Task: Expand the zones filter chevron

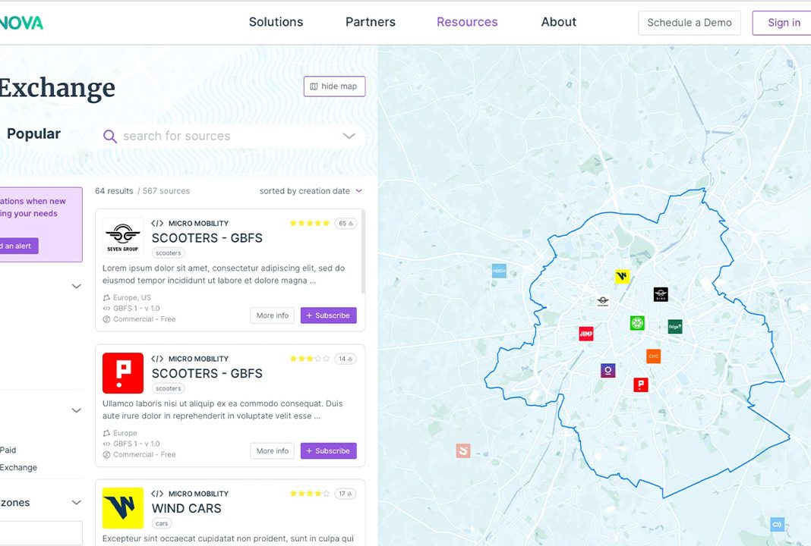Action: point(76,503)
